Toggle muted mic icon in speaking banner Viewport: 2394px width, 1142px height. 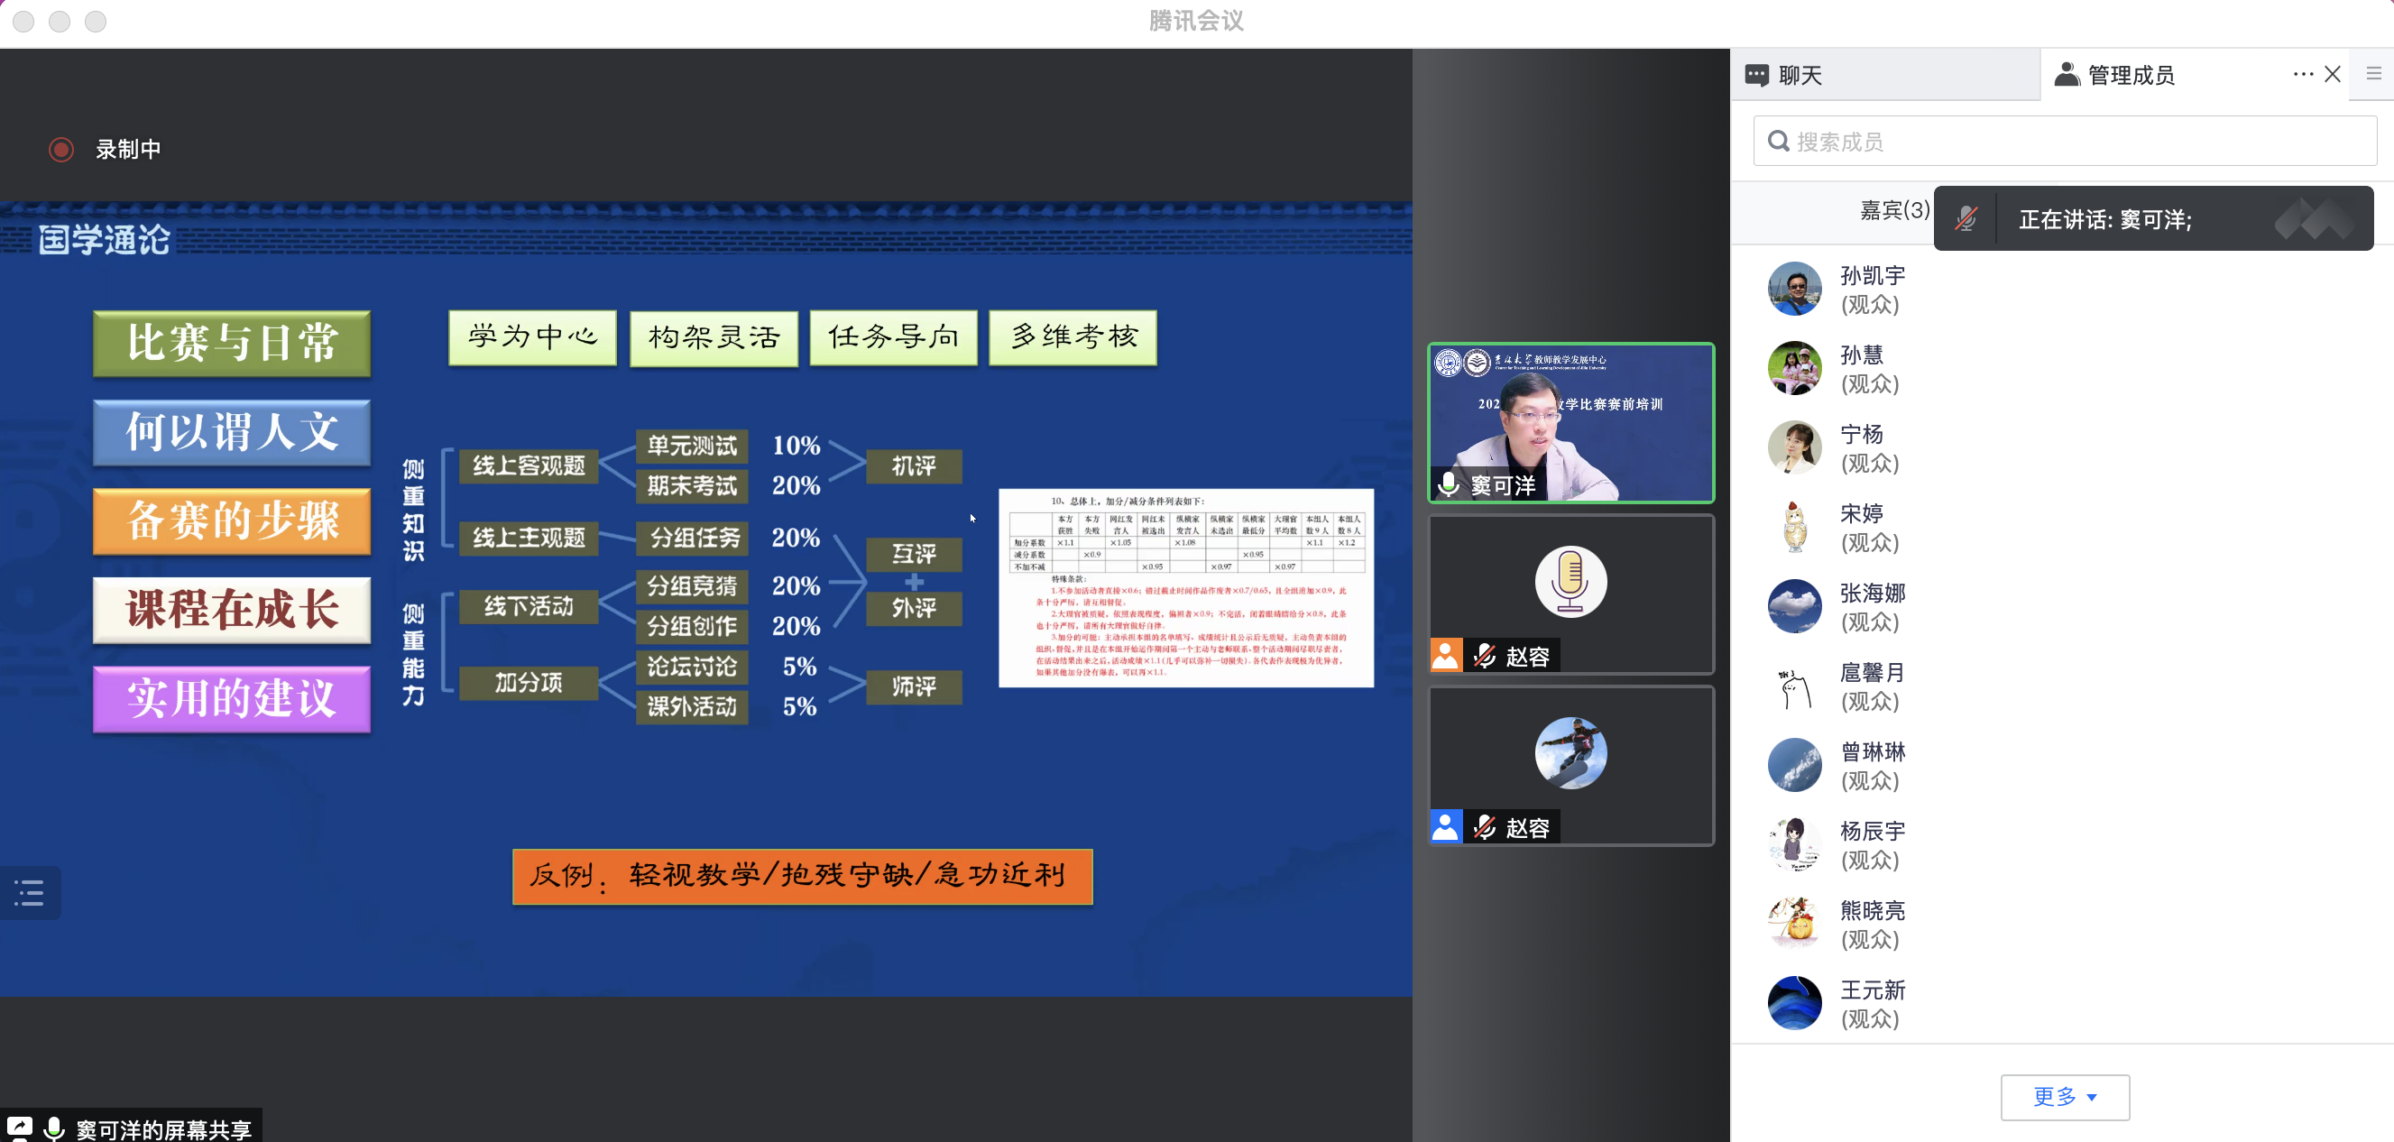(1966, 219)
